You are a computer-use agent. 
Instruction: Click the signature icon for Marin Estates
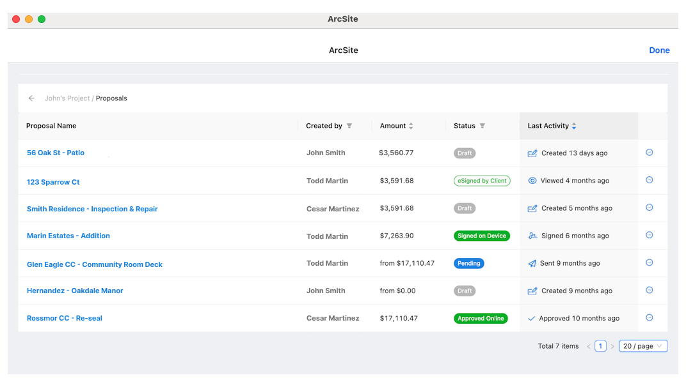[532, 236]
